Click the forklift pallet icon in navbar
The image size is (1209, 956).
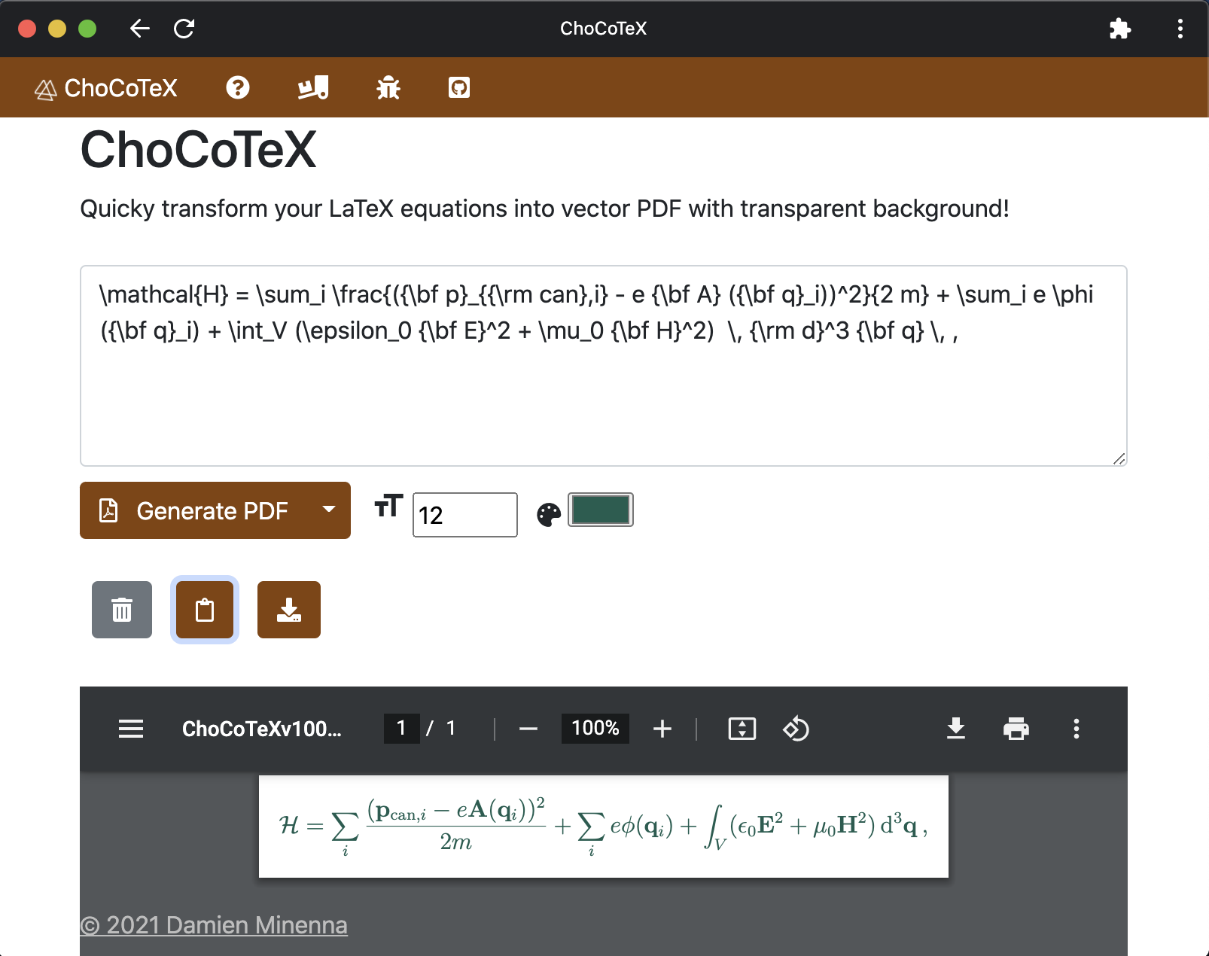point(312,88)
